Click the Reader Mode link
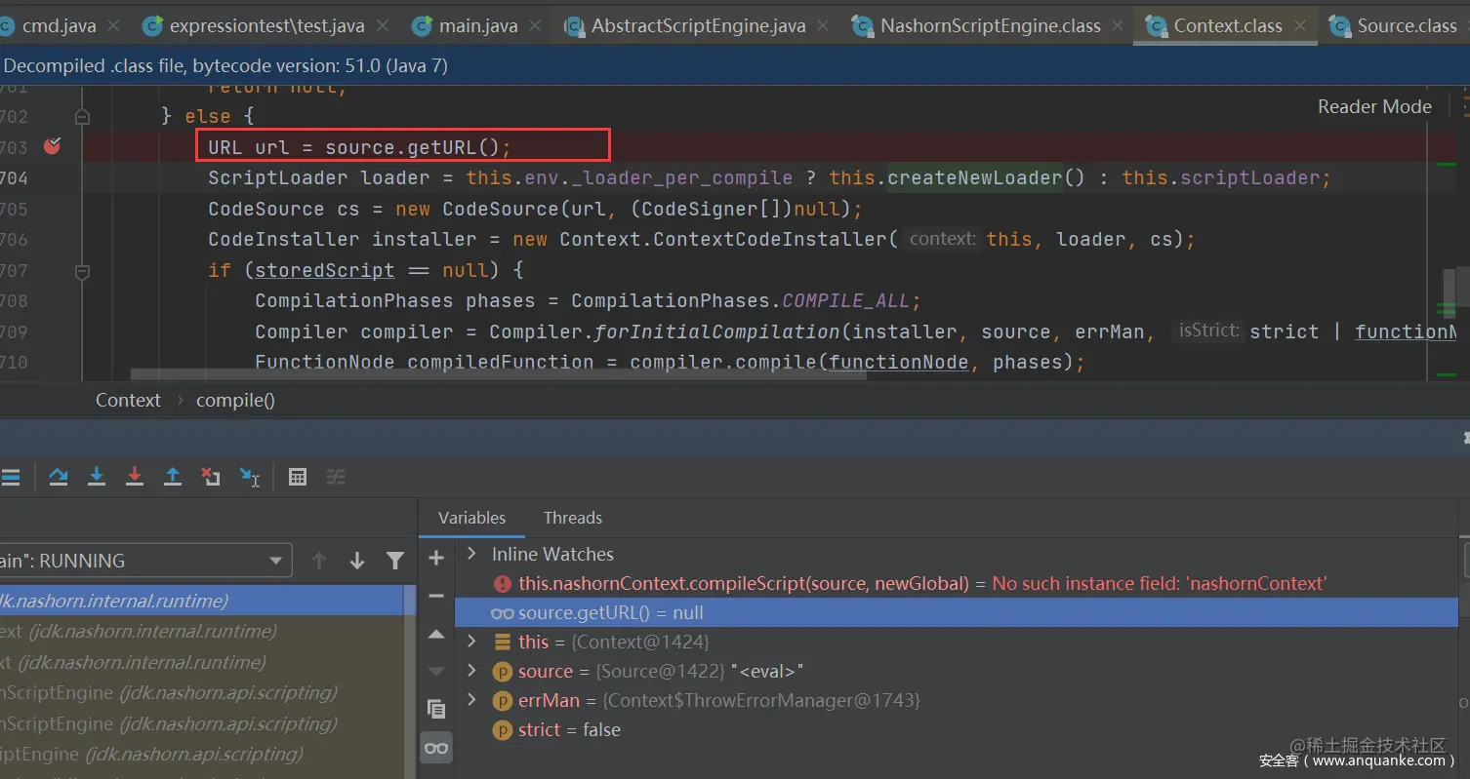Screen dimensions: 1470x779 point(1374,106)
